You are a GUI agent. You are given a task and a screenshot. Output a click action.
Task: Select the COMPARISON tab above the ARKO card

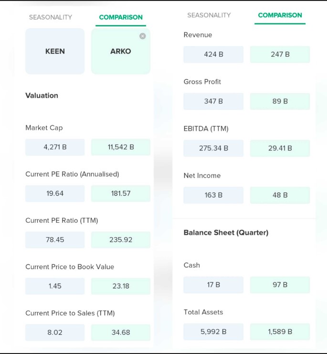click(121, 17)
